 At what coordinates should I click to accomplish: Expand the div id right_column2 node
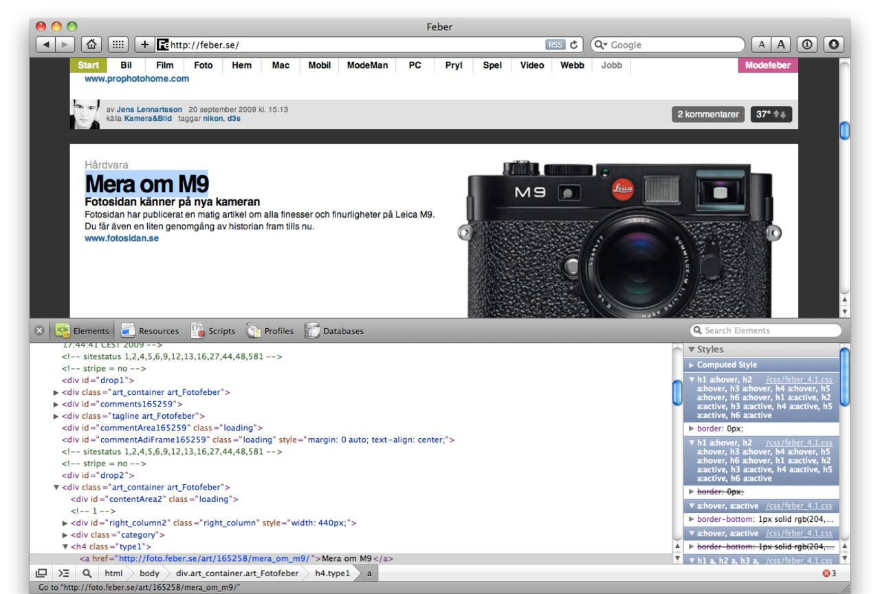(x=65, y=523)
